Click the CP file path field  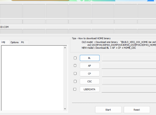(129, 74)
